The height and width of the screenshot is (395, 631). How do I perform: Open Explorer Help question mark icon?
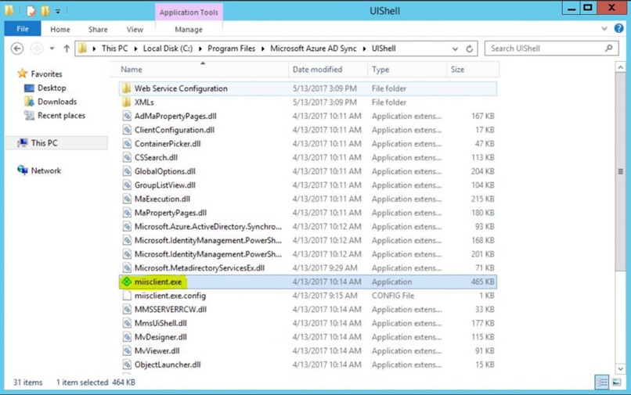(619, 28)
